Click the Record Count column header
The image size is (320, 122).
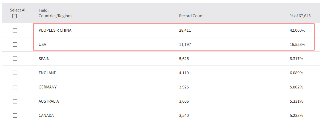click(191, 16)
